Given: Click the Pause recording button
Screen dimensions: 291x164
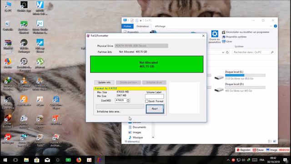Looking at the screenshot, I should click(258, 150).
